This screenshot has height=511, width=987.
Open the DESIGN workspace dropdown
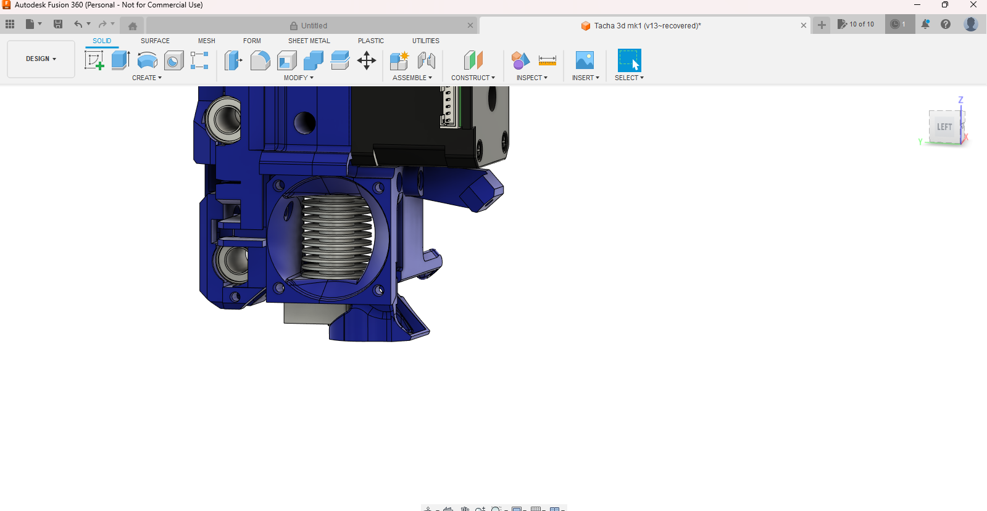(41, 59)
